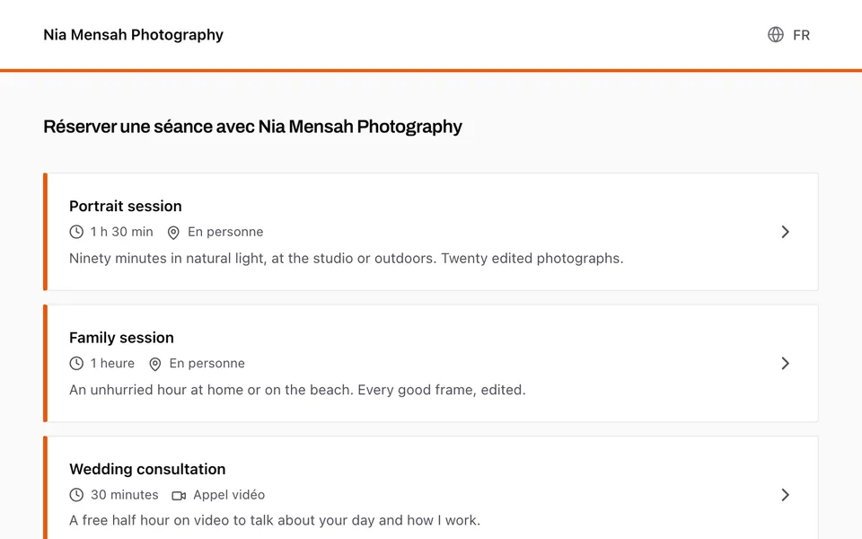Image resolution: width=862 pixels, height=539 pixels.
Task: Click the location pin in Family session
Action: pos(155,364)
